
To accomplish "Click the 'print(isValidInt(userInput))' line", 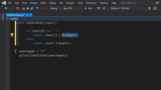I will click(x=43, y=55).
